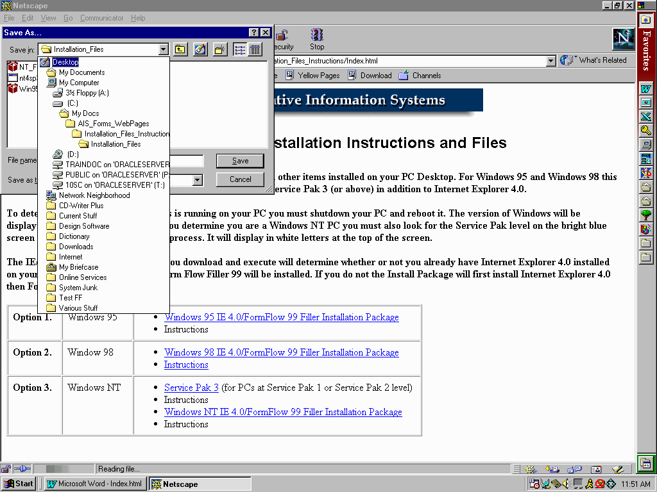657x492 pixels.
Task: Choose the Downloads folder in the list
Action: 76,247
